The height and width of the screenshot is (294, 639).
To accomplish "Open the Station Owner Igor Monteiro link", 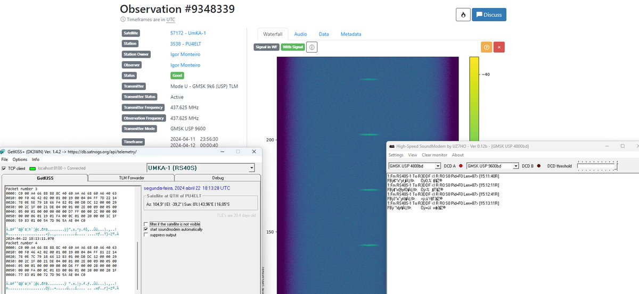I will point(185,54).
